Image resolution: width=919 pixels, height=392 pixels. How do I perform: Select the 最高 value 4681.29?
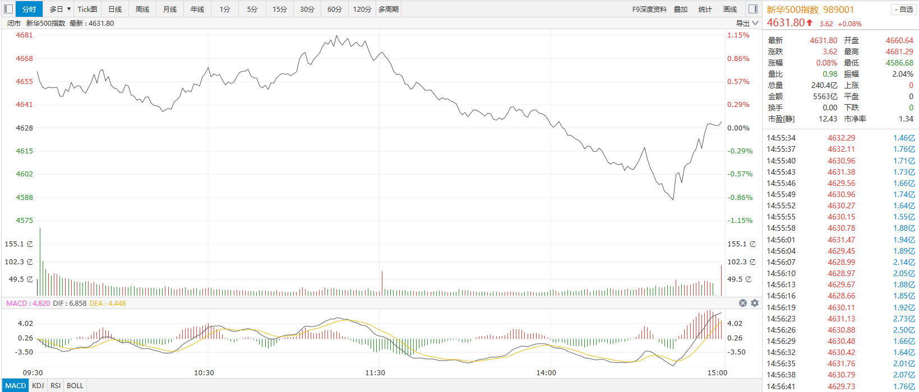[x=899, y=52]
